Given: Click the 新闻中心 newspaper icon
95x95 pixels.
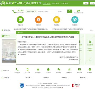Looking at the screenshot, I should (x=3, y=36).
